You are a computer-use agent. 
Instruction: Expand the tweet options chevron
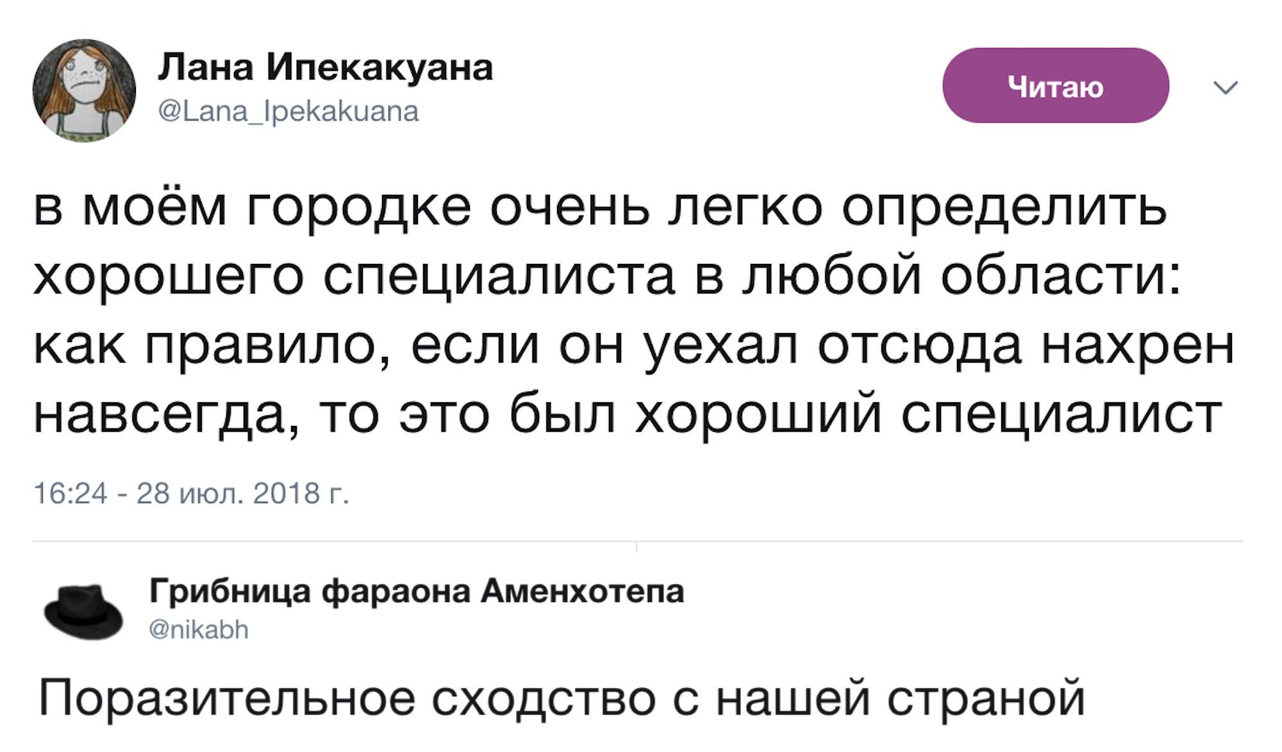click(1226, 87)
